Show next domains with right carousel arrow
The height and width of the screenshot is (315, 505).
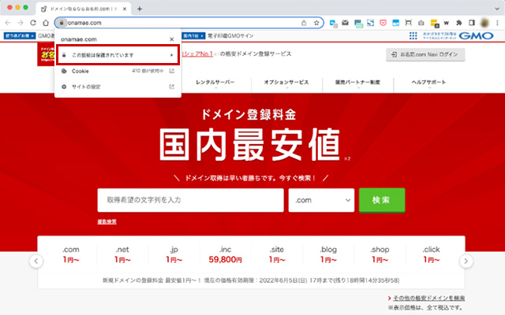click(x=466, y=261)
